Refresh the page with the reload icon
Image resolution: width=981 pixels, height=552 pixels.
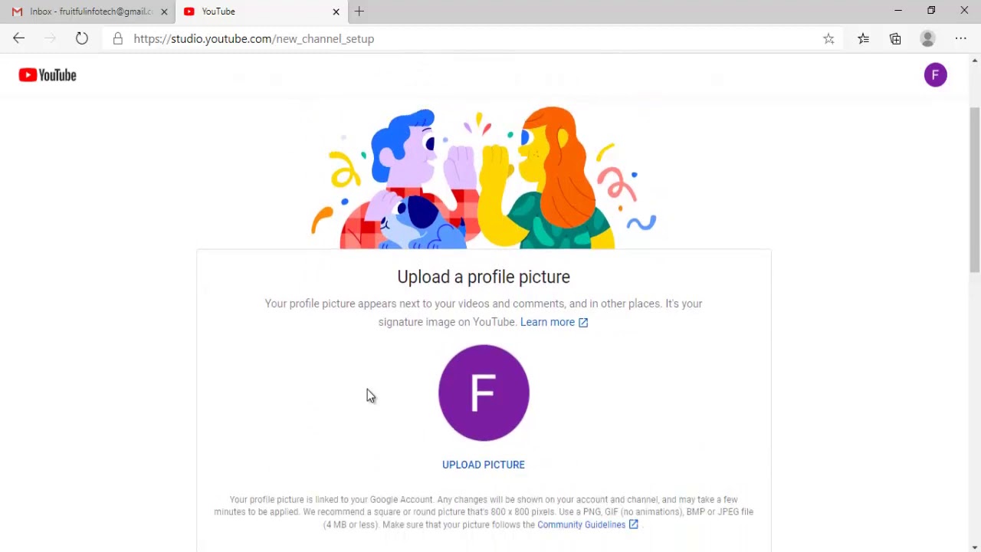pyautogui.click(x=82, y=38)
